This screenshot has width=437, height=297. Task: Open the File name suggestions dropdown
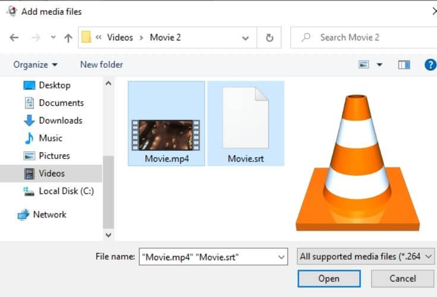coord(281,257)
